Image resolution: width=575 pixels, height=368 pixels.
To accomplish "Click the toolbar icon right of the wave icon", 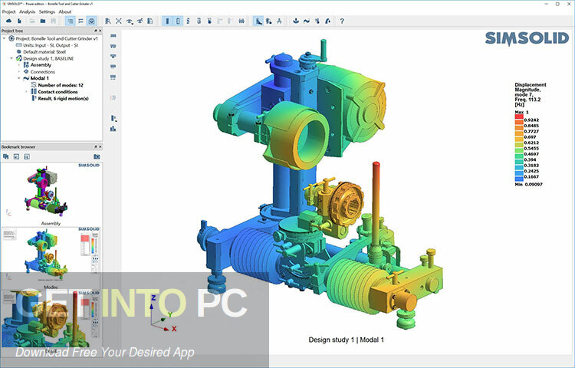I will click(x=317, y=21).
